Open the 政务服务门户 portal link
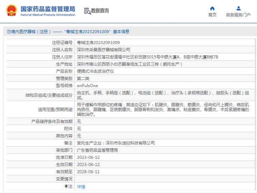Image resolution: width=257 pixels, height=193 pixels. (238, 15)
